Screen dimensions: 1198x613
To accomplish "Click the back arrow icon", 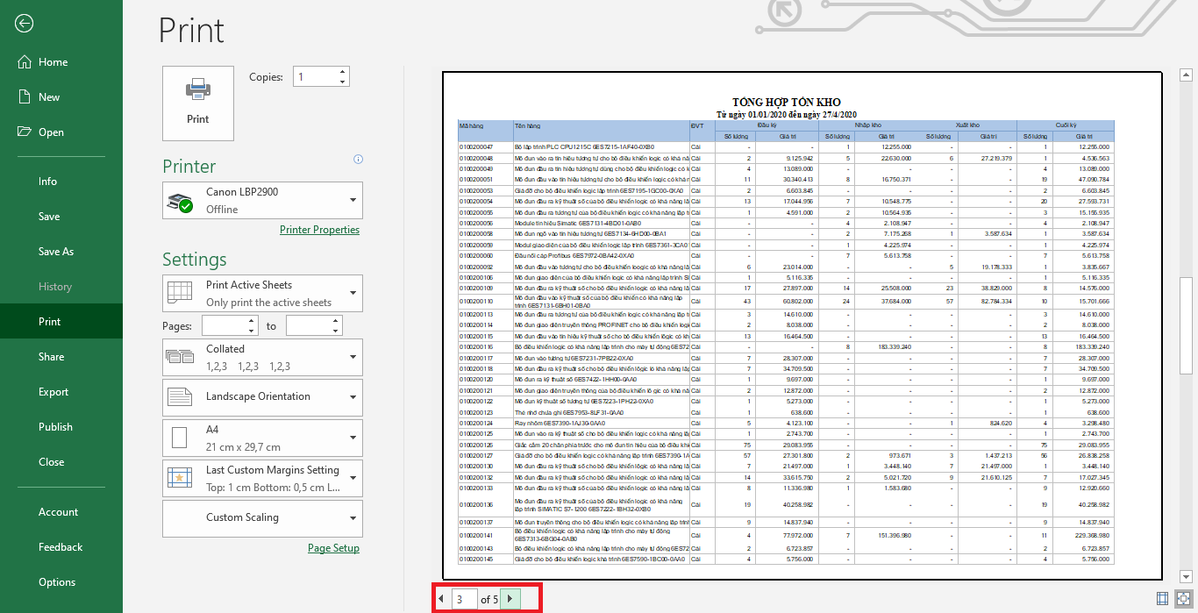I will tap(24, 24).
